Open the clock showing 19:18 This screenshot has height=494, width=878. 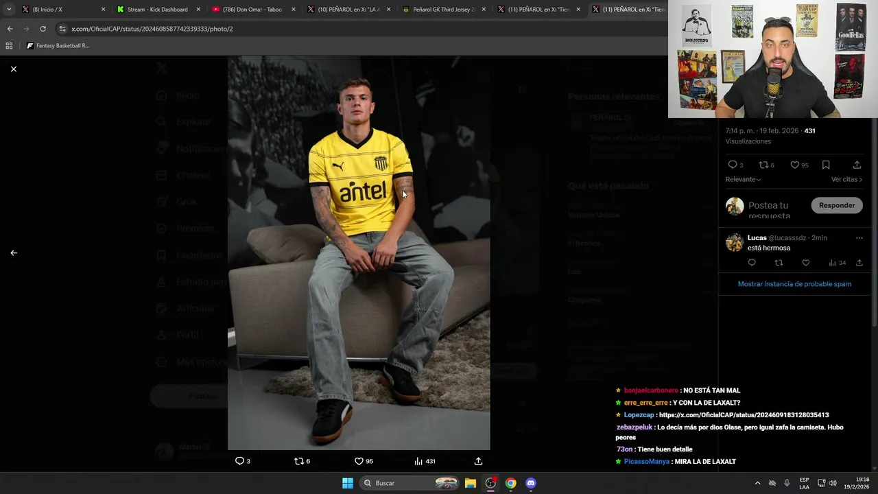coord(857,483)
